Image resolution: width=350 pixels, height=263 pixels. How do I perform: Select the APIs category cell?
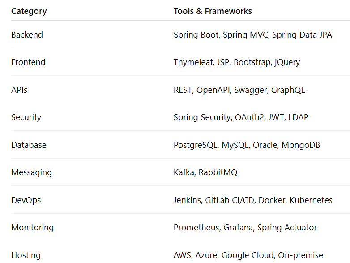pos(19,90)
